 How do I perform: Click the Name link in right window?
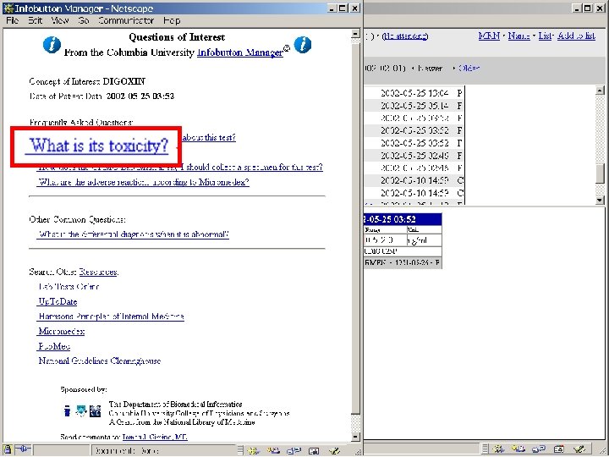click(518, 36)
